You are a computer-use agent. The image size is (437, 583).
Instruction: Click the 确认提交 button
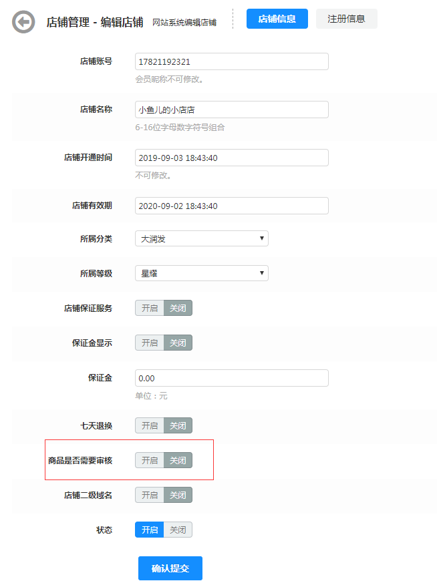click(170, 568)
